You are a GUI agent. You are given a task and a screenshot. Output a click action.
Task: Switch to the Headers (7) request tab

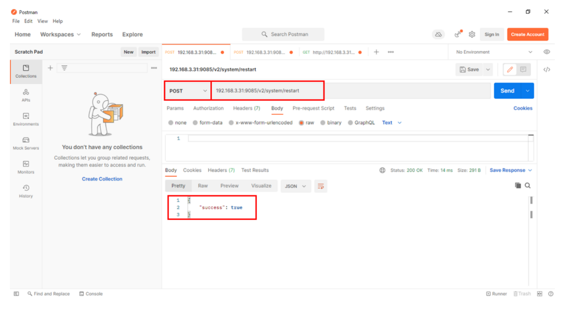click(x=246, y=108)
